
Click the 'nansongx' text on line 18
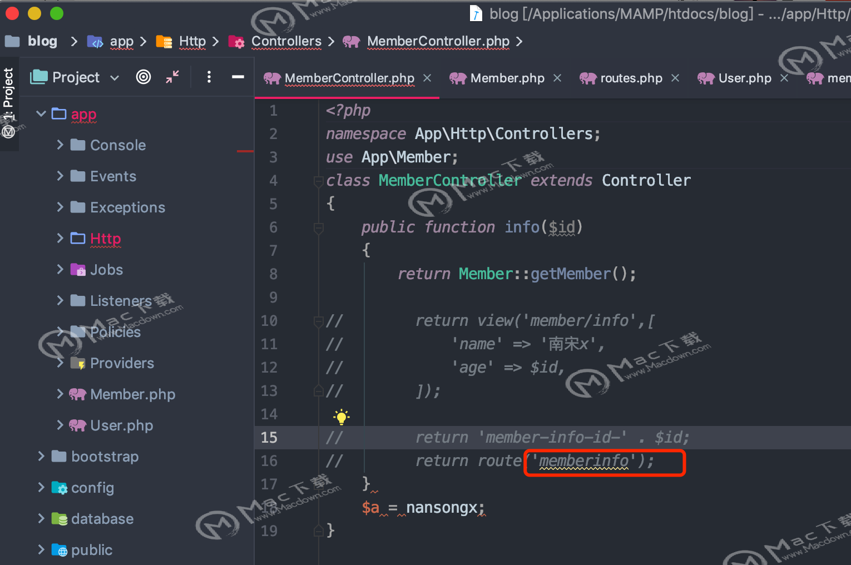[x=442, y=508]
